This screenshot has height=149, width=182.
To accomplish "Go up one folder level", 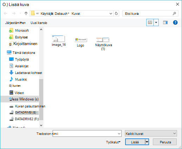I will pyautogui.click(x=26, y=13).
